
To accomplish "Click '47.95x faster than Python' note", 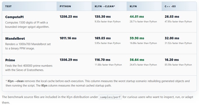I will (x=178, y=22).
